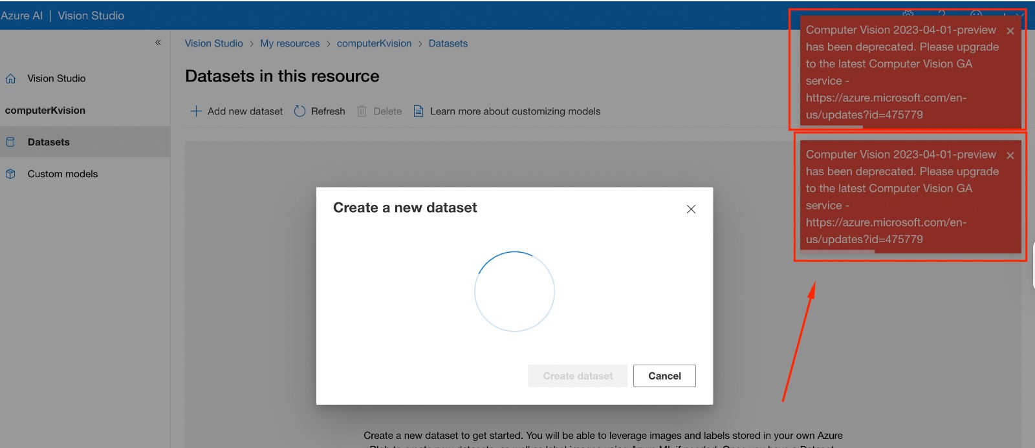The height and width of the screenshot is (448, 1035).
Task: Click the home icon beside Vision Studio
Action: 10,78
